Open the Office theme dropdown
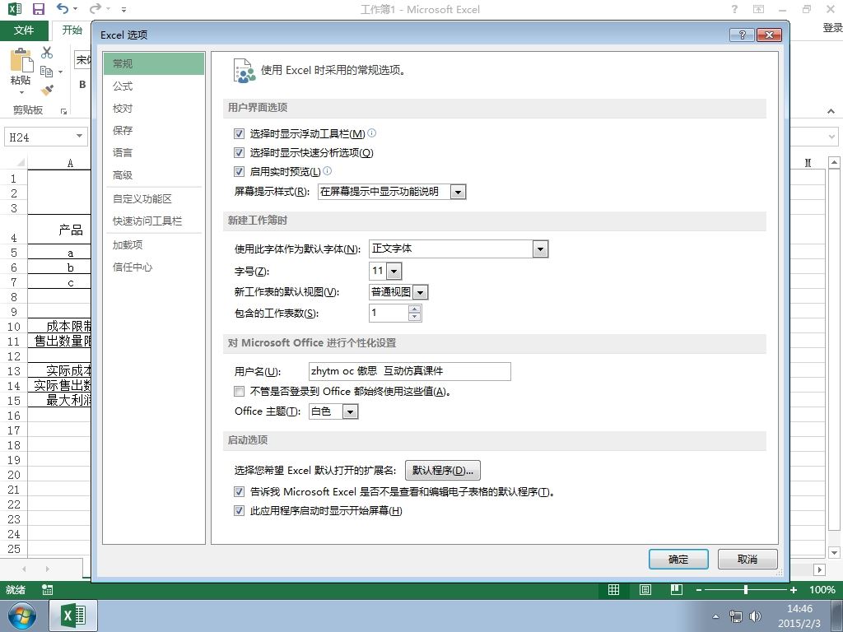Image resolution: width=843 pixels, height=632 pixels. point(350,412)
